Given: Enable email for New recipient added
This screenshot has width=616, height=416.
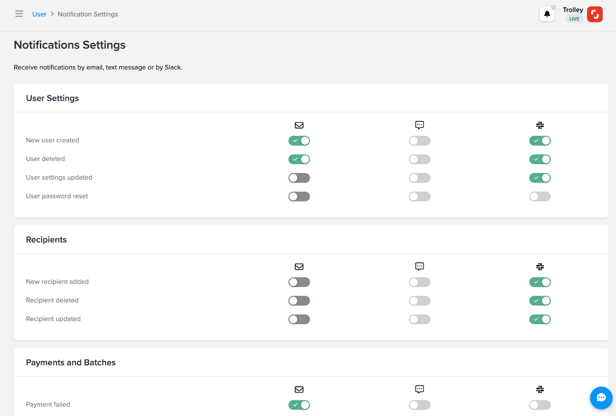Looking at the screenshot, I should pos(299,282).
